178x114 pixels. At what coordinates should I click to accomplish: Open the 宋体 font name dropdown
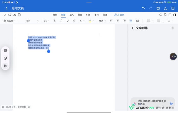click(x=32, y=21)
